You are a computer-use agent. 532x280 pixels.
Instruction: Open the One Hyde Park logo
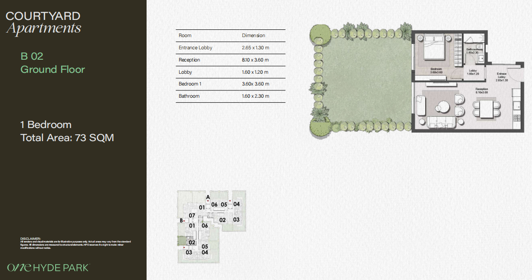pyautogui.click(x=48, y=267)
